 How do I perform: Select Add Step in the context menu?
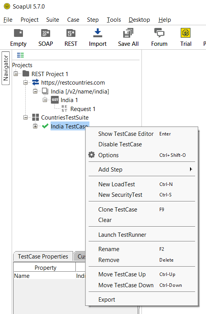[x=142, y=169]
